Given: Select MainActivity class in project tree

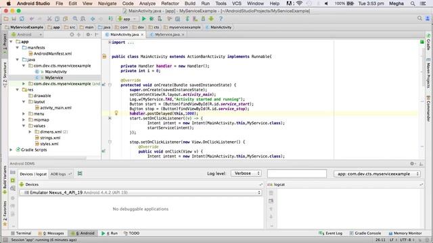Looking at the screenshot, I should [51, 72].
